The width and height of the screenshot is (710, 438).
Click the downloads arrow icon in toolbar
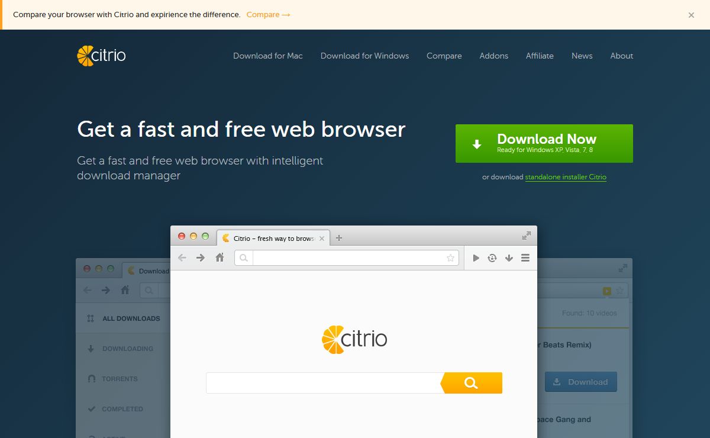pos(509,257)
